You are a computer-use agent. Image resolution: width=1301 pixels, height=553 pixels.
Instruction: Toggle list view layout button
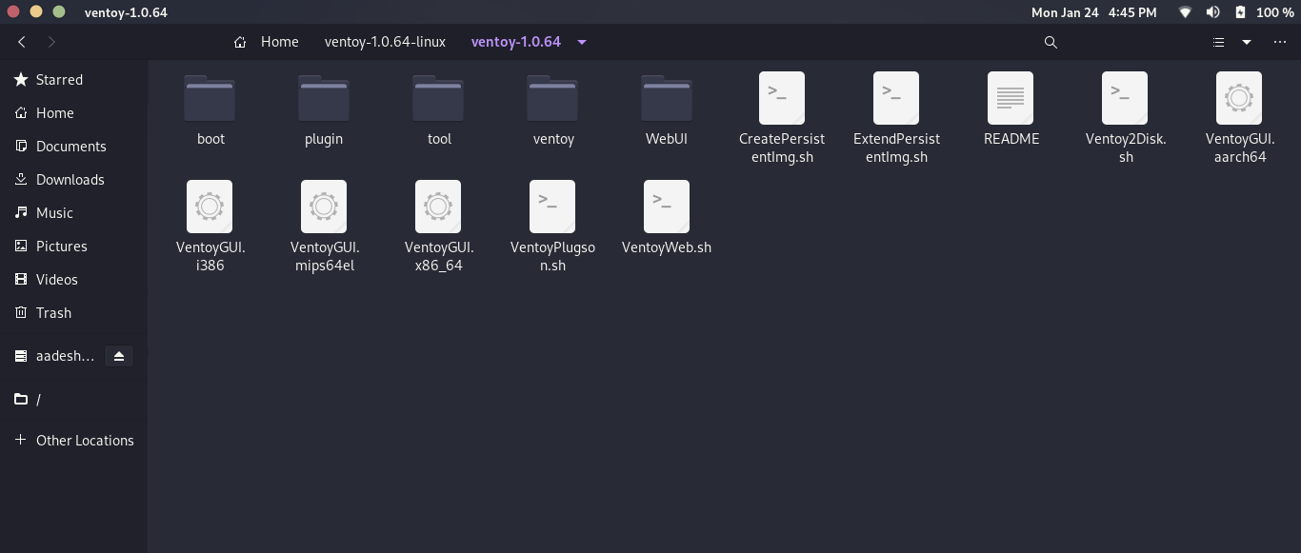pos(1218,42)
